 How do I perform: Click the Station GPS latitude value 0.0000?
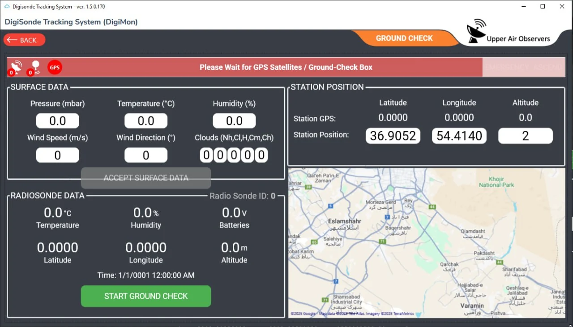393,117
